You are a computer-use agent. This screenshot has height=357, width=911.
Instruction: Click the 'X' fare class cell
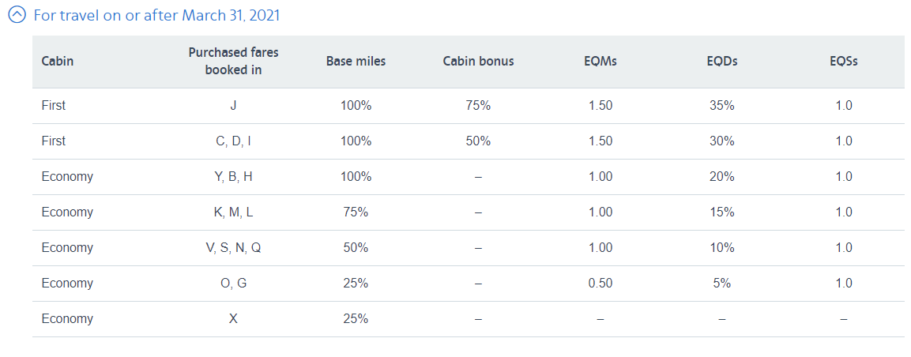233,318
